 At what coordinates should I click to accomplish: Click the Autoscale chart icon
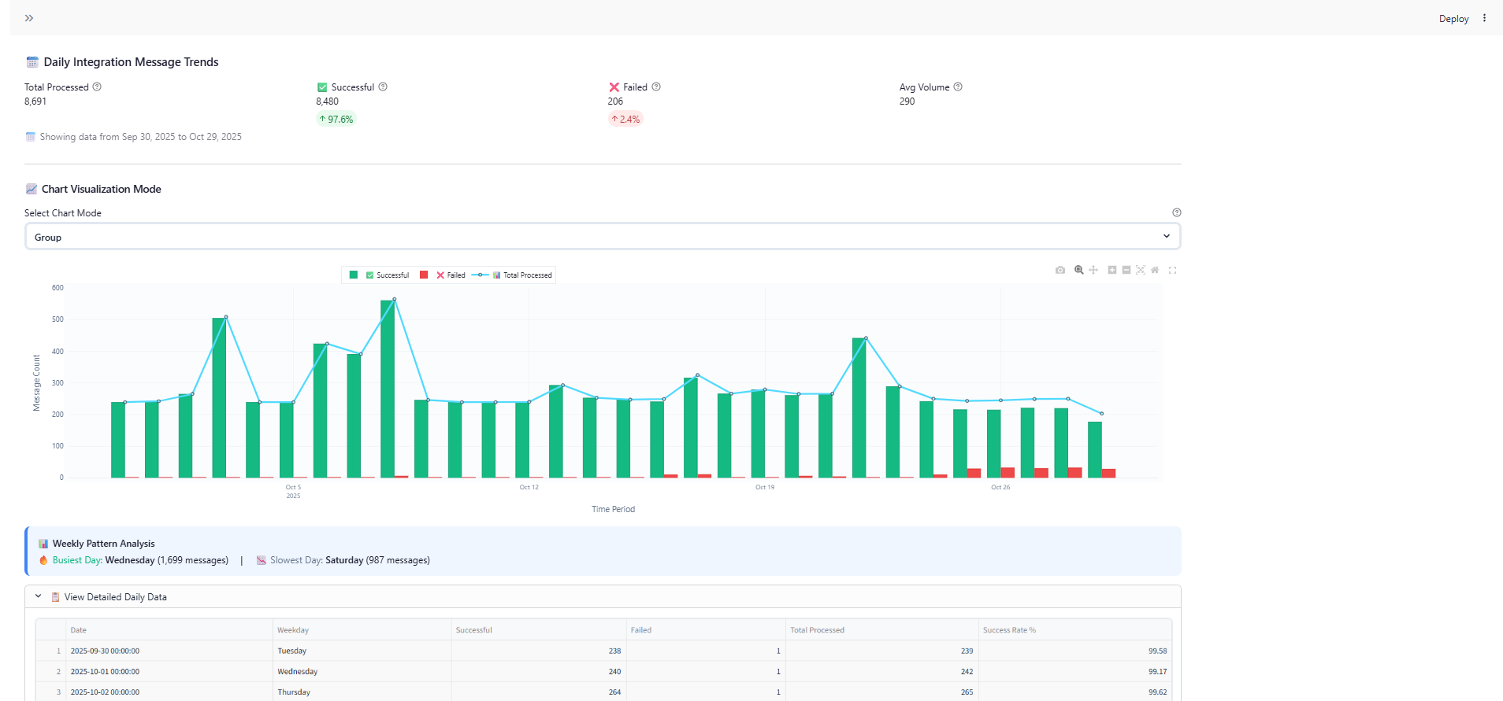pos(1141,270)
